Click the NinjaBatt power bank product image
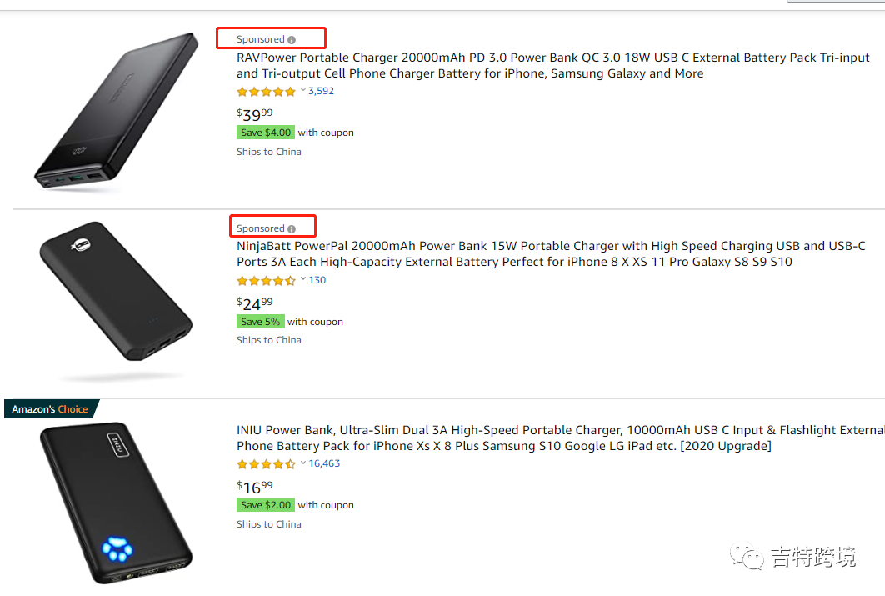The image size is (885, 596). point(116,292)
